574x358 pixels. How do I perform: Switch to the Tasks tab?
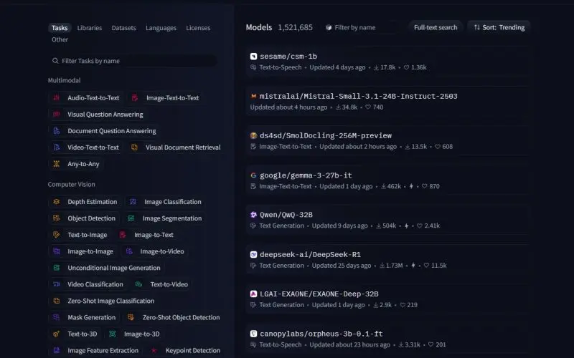(60, 28)
